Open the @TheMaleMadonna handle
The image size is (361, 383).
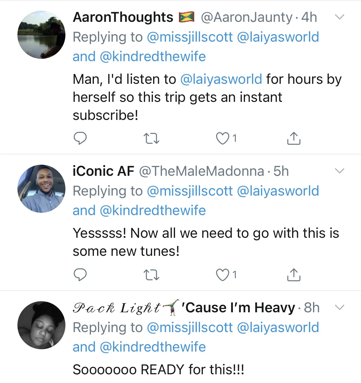coord(201,171)
